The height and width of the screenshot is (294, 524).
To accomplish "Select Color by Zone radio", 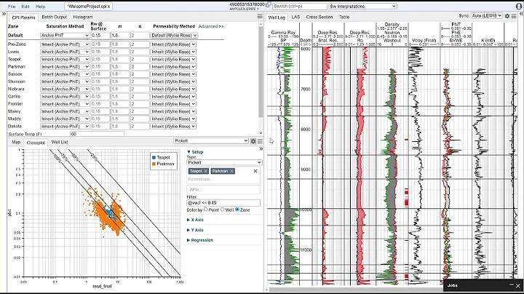I will (237, 210).
